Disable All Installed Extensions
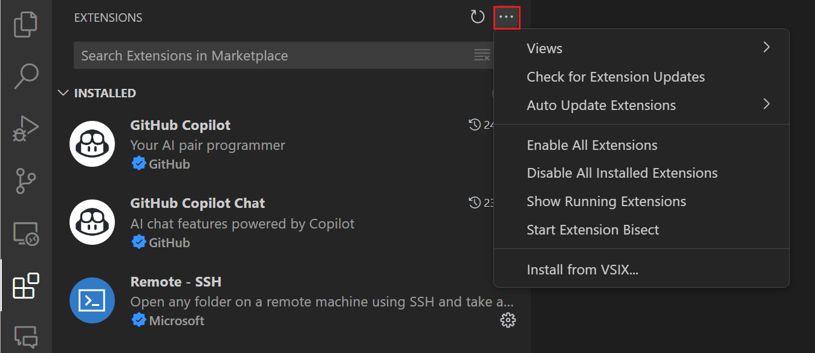This screenshot has width=815, height=353. 622,173
